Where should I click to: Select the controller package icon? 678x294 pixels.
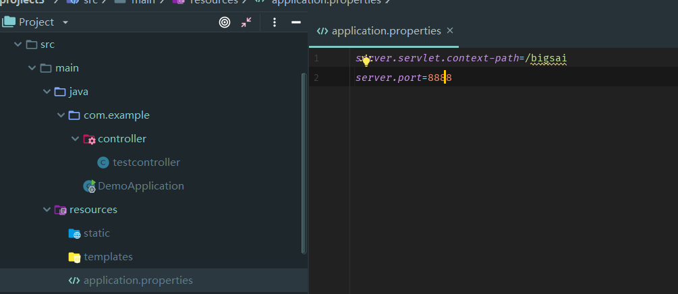(89, 139)
